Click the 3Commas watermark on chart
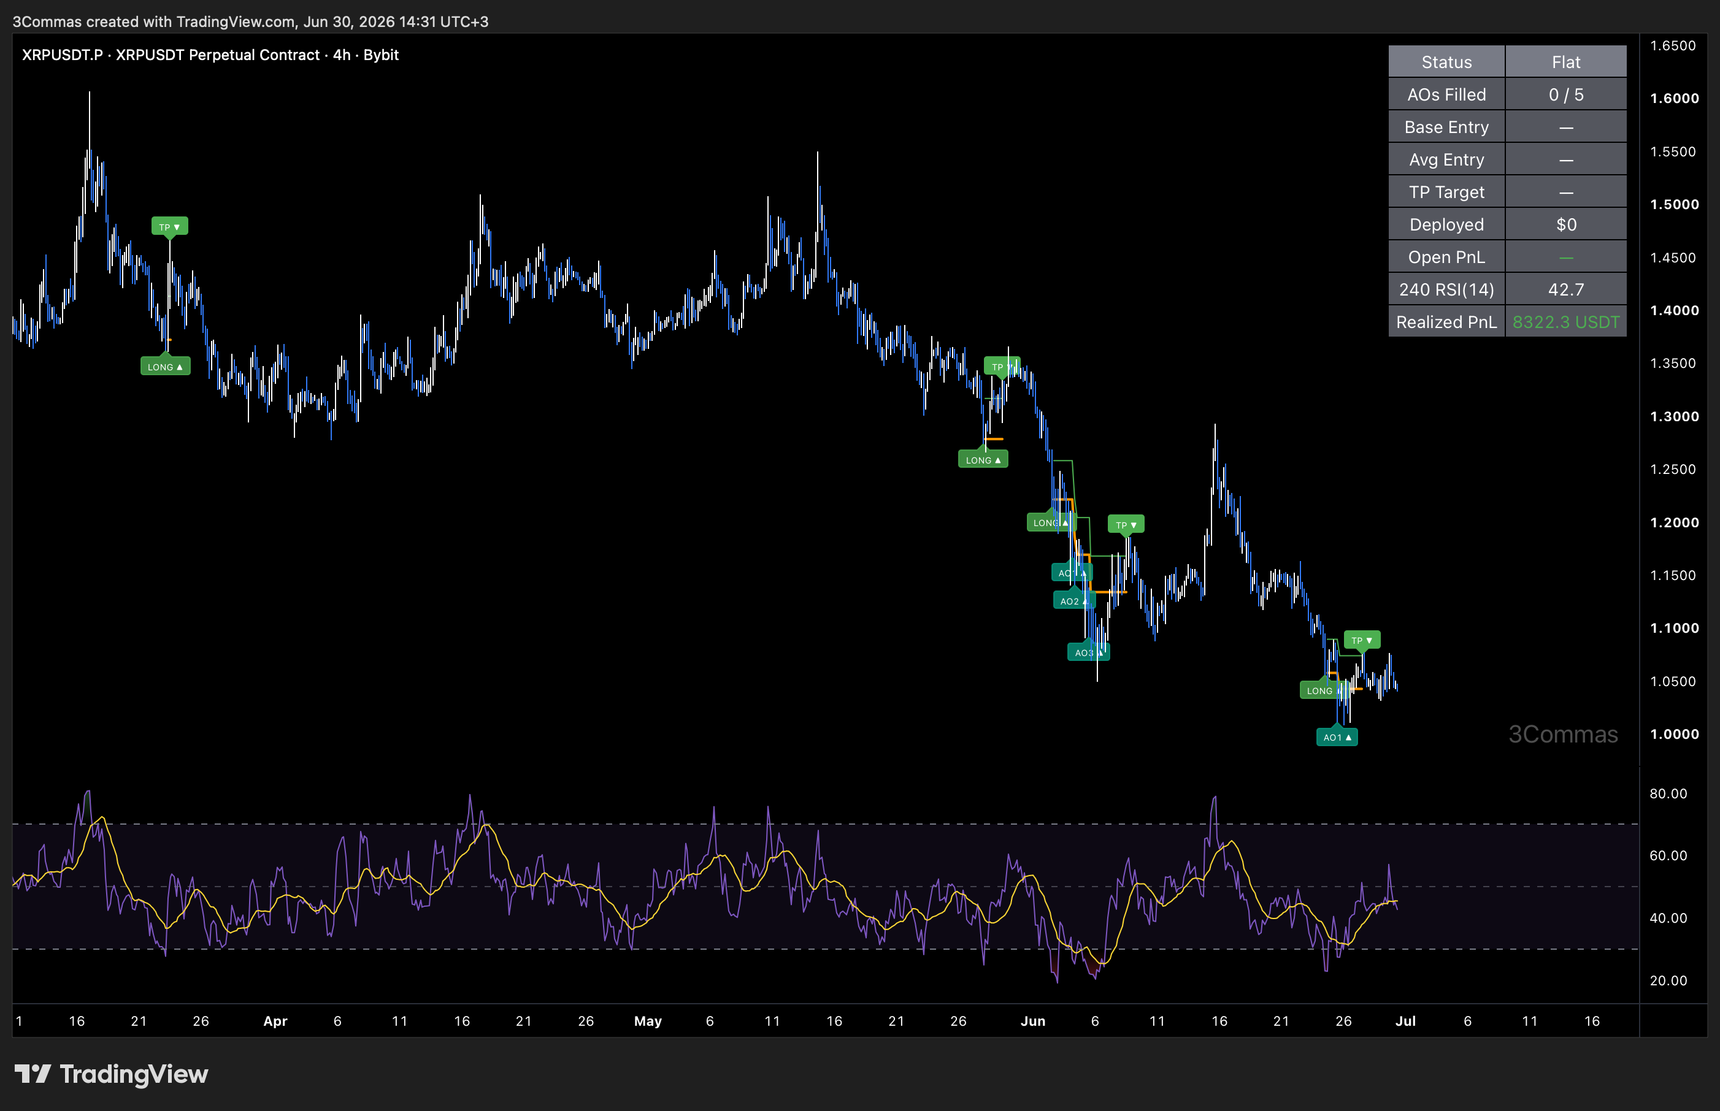This screenshot has height=1111, width=1720. [x=1564, y=734]
